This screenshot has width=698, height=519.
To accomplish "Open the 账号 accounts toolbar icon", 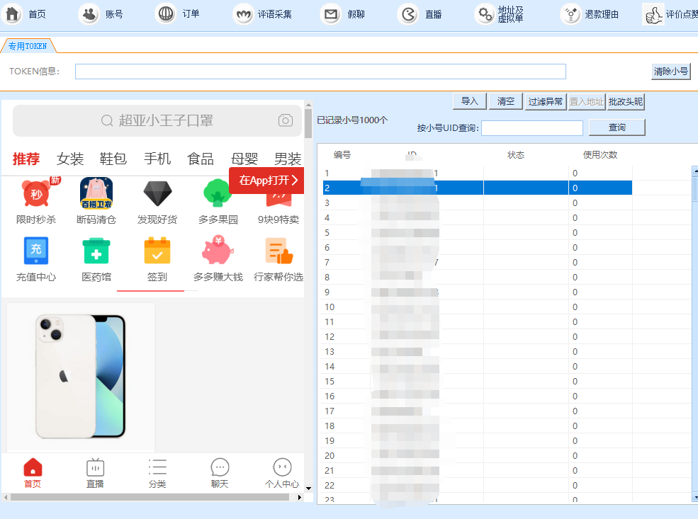I will pyautogui.click(x=89, y=14).
